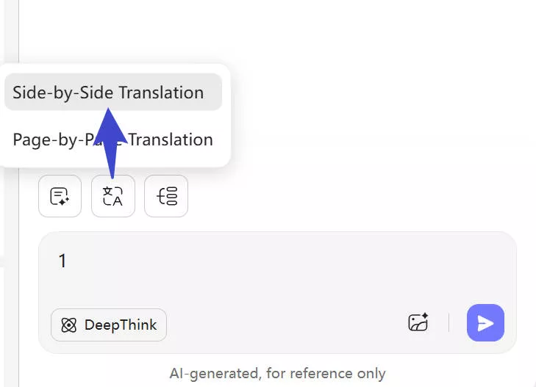Click the translation language icon button

(x=112, y=196)
